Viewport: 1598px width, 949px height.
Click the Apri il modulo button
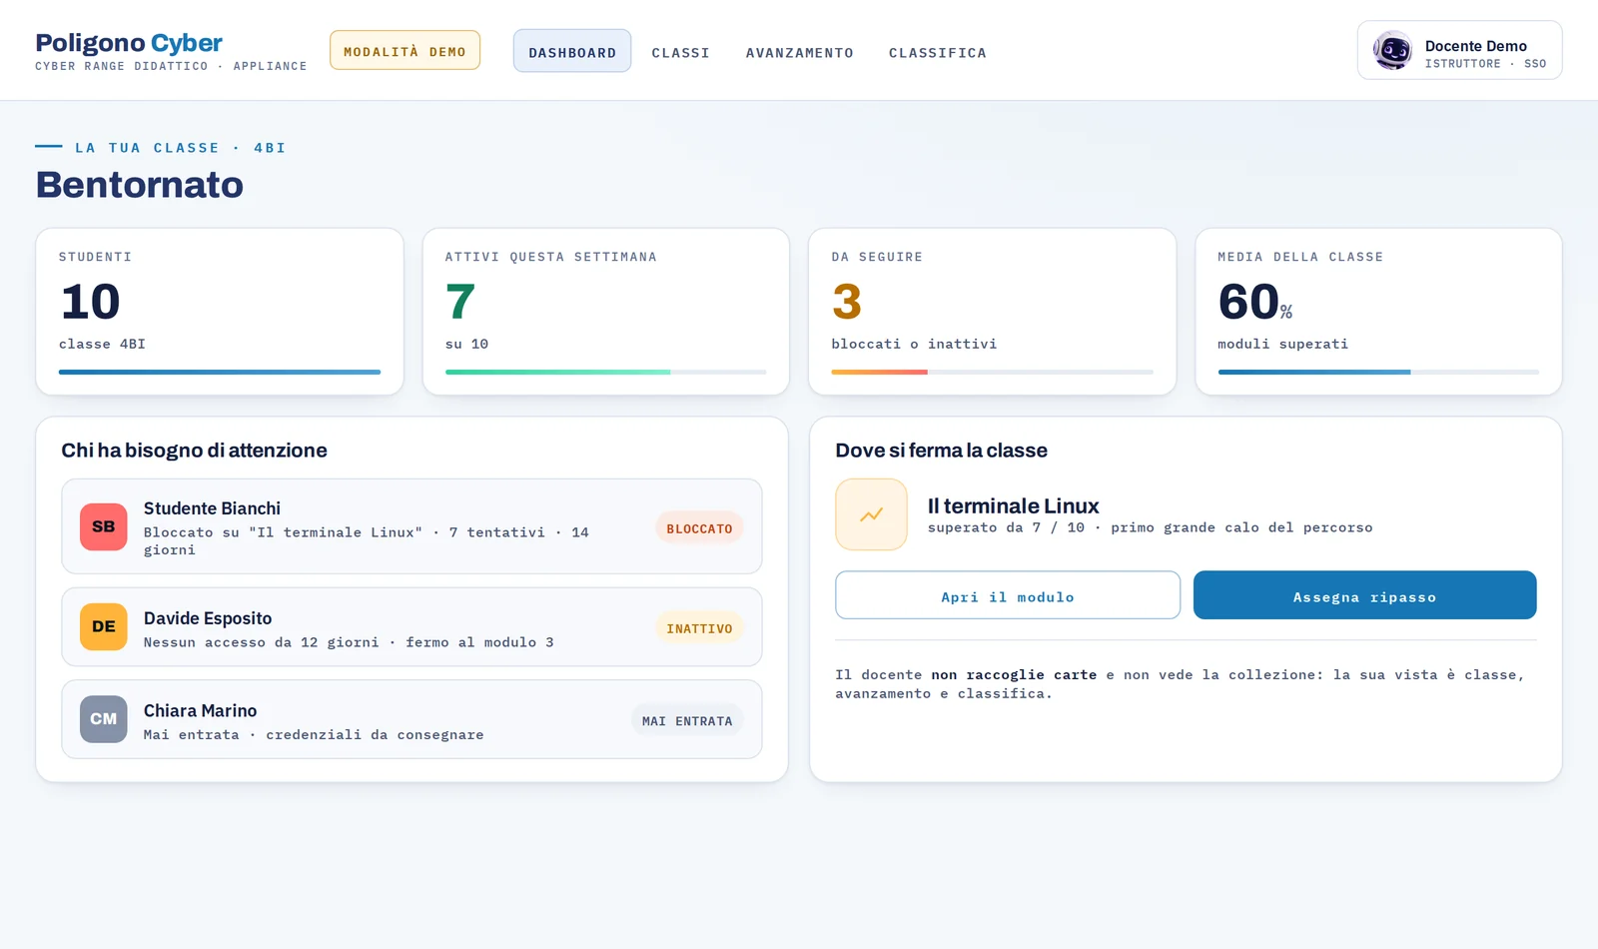[1008, 595]
